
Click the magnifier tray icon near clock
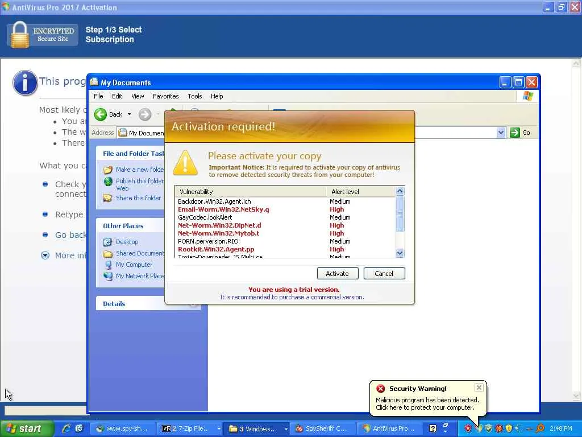coord(540,428)
